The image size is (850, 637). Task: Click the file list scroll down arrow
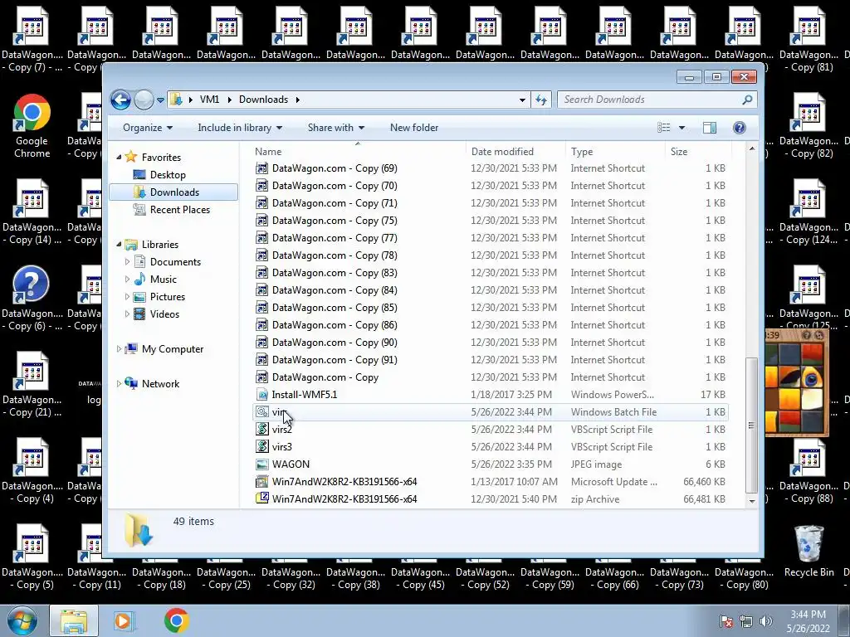click(x=751, y=501)
